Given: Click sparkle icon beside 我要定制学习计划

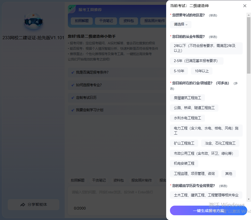Looking at the screenshot, I should pos(72,110).
